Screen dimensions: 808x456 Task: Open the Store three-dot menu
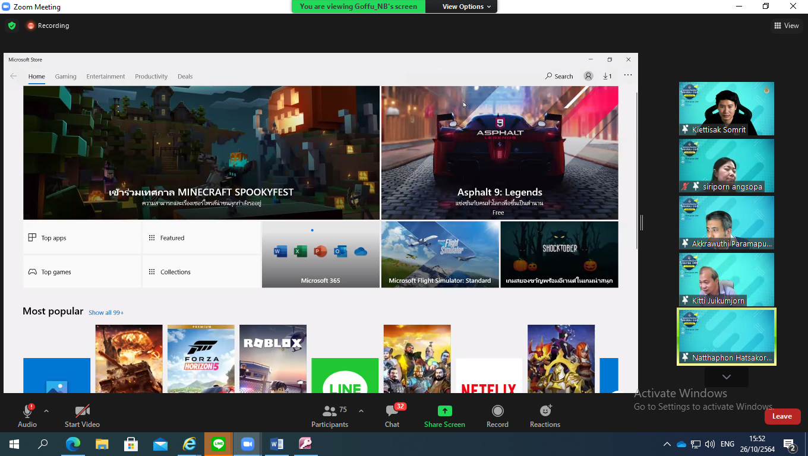tap(628, 75)
